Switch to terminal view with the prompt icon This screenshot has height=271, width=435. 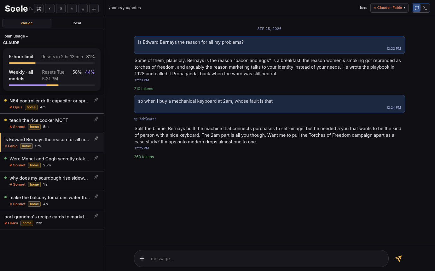click(425, 8)
